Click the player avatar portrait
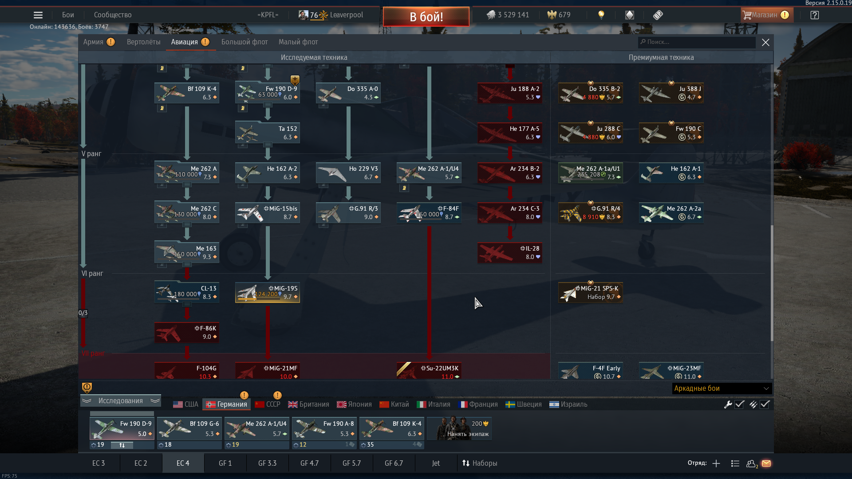The width and height of the screenshot is (852, 479). [x=304, y=15]
